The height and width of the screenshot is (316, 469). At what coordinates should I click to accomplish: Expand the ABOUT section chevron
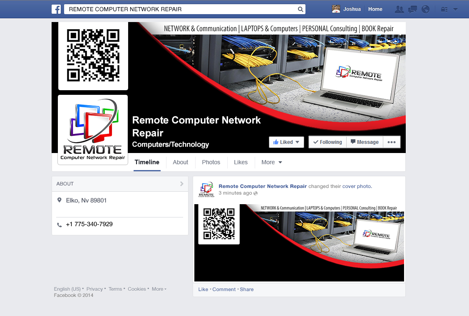(x=181, y=183)
